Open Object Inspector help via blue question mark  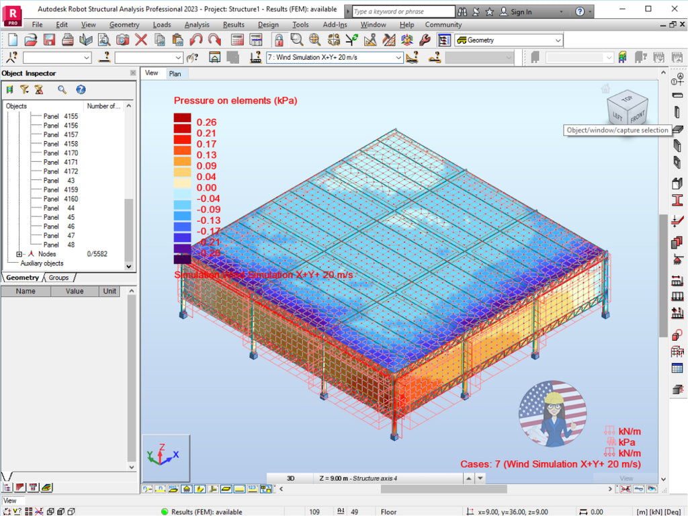coord(81,89)
